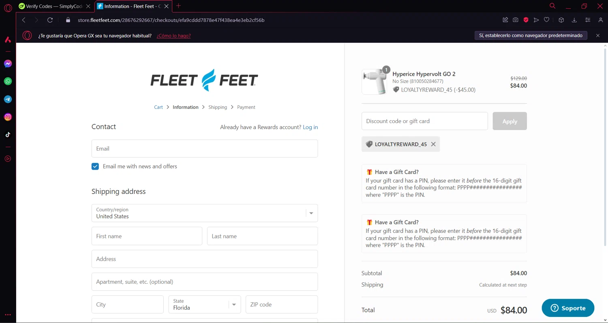Open the State dropdown
The height and width of the screenshot is (323, 608).
tap(234, 304)
